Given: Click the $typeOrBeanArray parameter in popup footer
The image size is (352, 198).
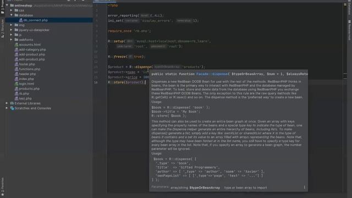Looking at the screenshot, I should (x=205, y=188).
